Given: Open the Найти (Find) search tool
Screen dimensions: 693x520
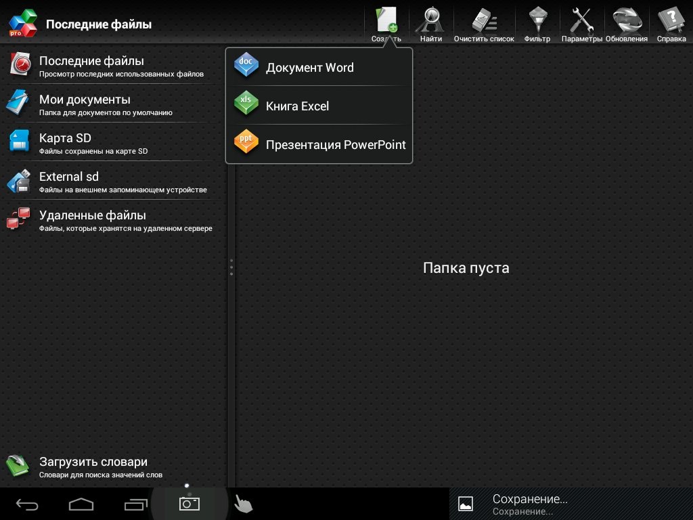Looking at the screenshot, I should click(430, 22).
